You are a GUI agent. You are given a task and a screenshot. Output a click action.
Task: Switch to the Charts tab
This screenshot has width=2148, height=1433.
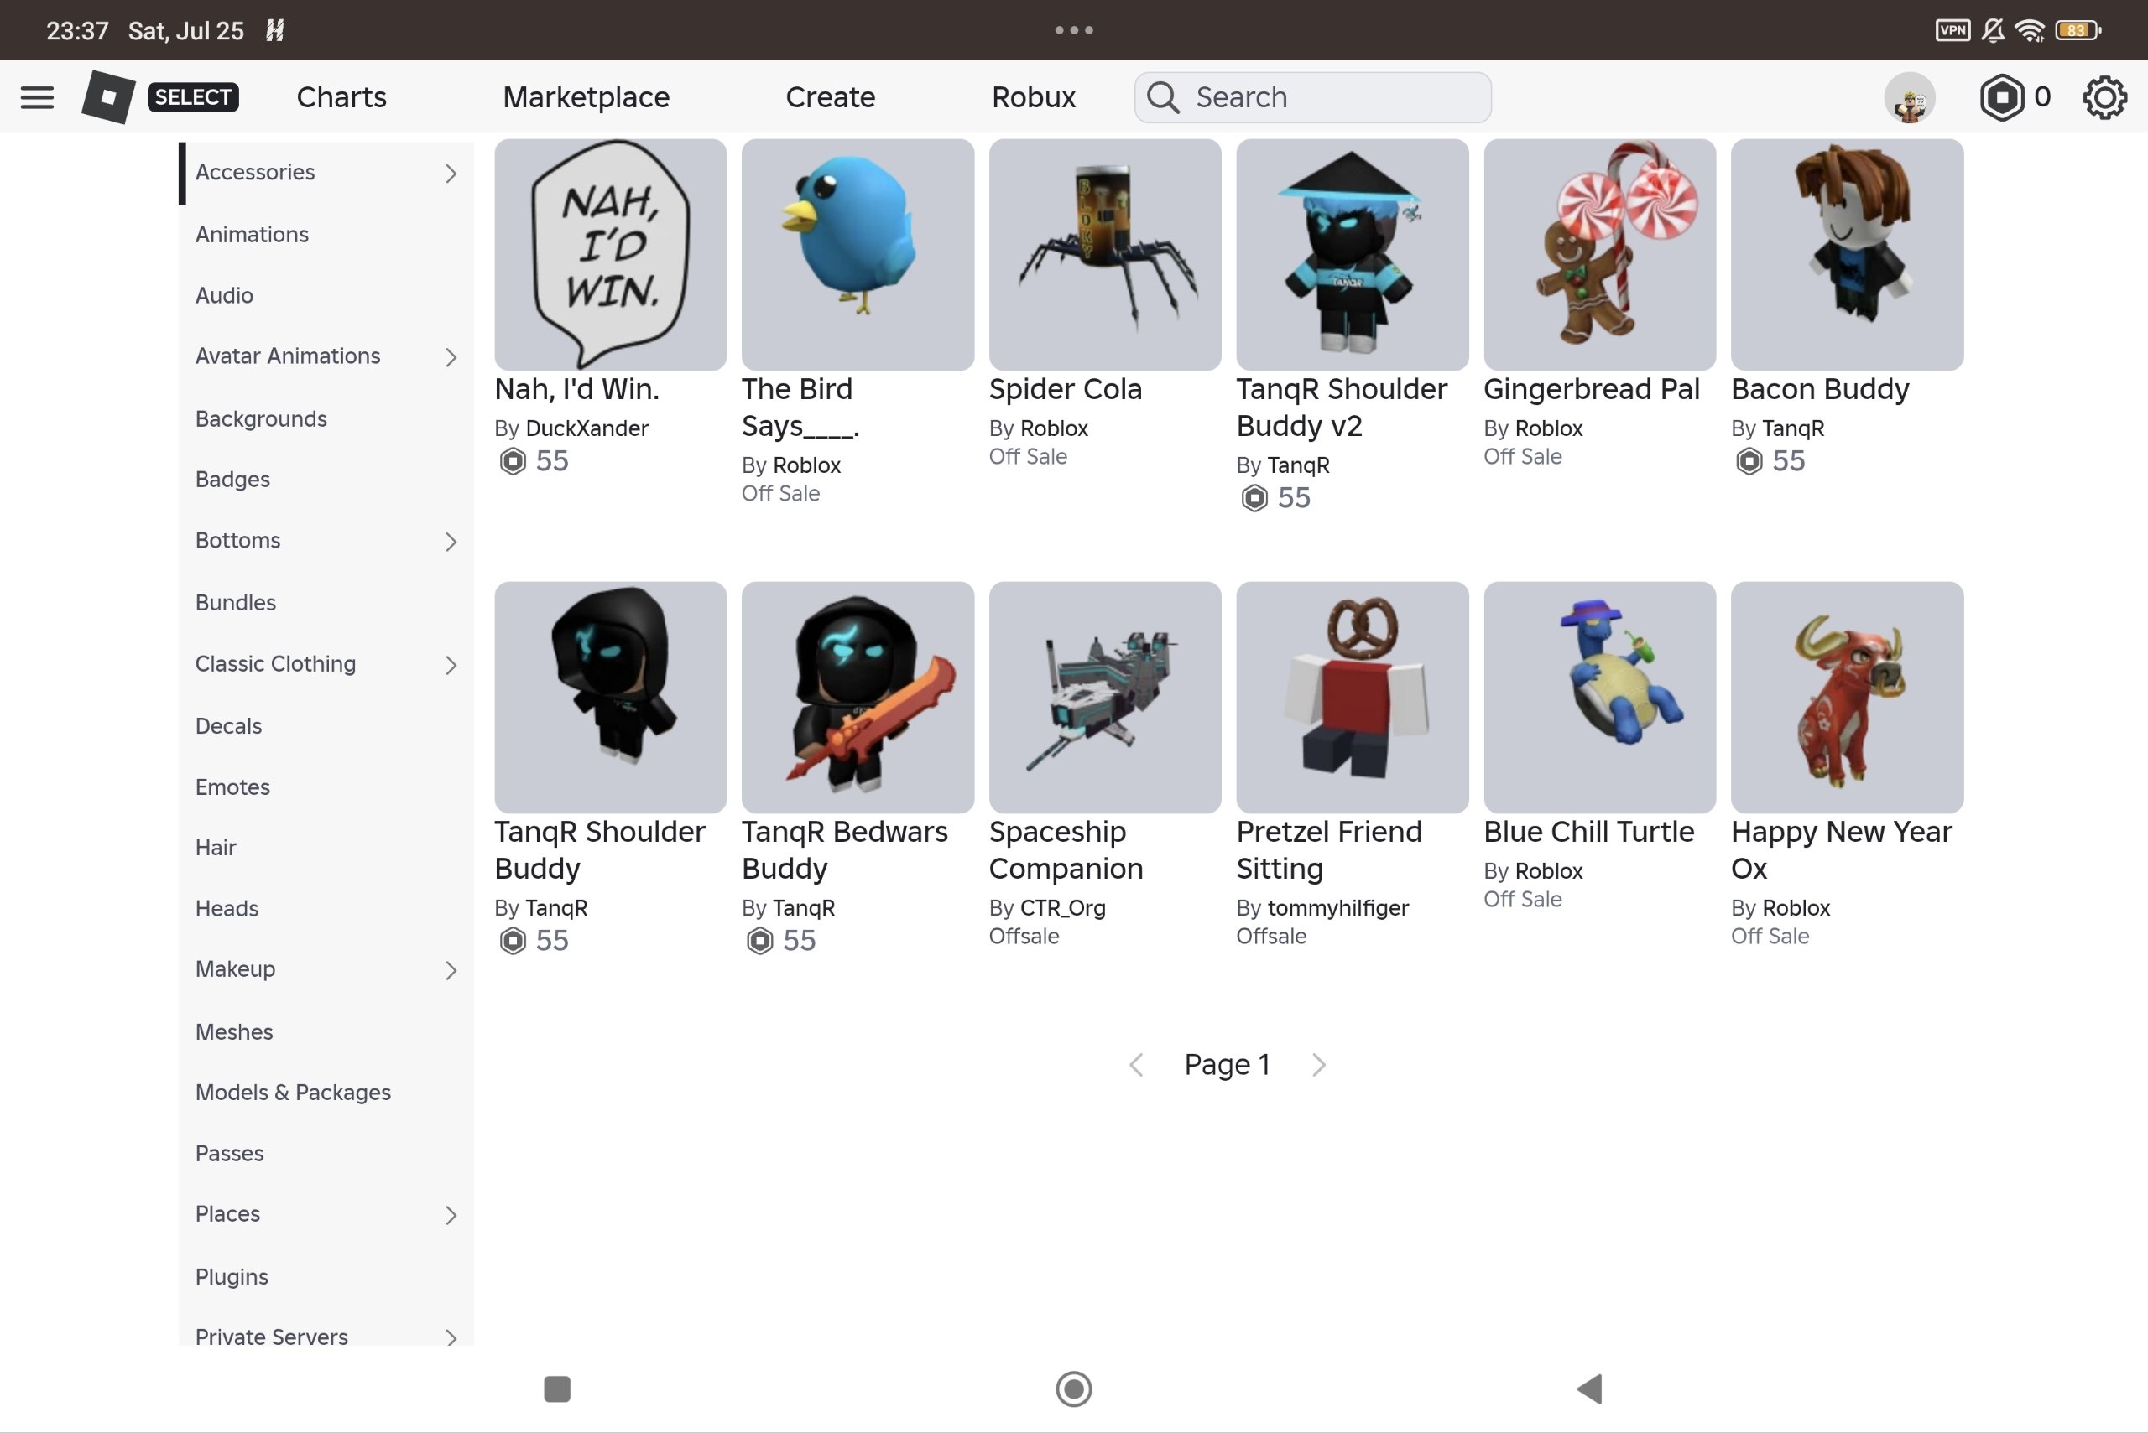[341, 97]
